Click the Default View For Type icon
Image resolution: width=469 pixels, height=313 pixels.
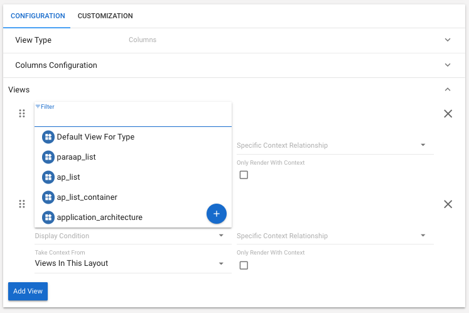point(48,137)
